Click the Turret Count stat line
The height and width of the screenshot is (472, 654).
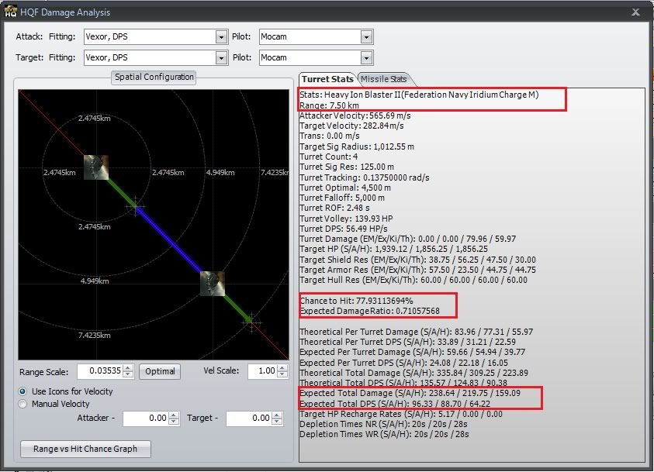point(329,157)
